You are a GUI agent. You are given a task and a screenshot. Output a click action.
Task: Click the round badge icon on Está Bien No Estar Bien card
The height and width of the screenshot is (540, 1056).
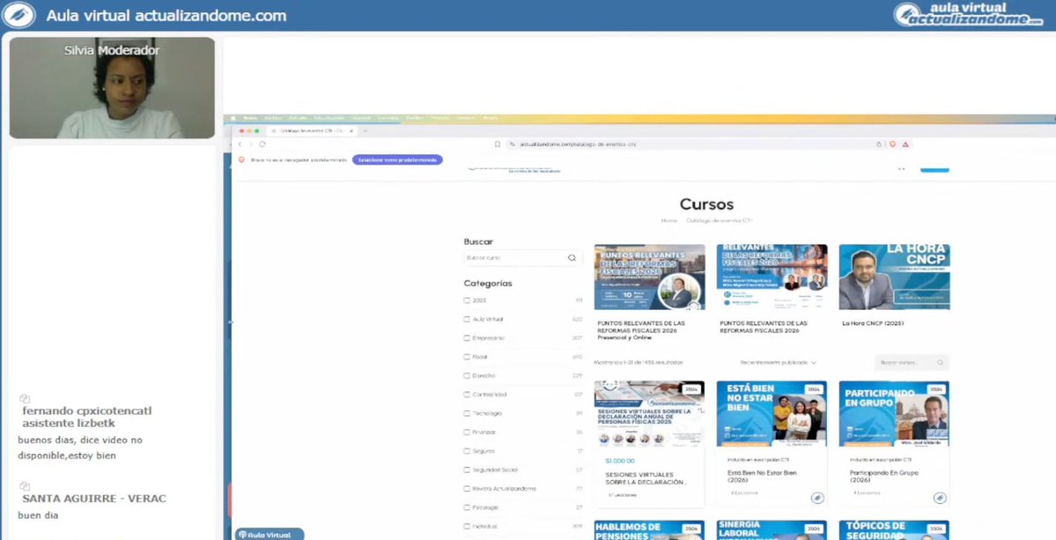(817, 499)
